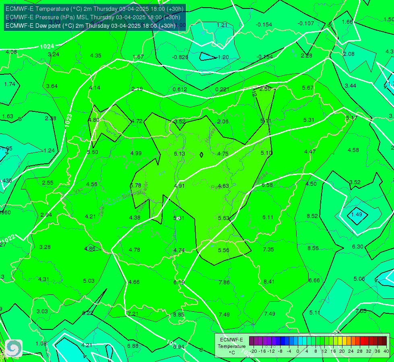Click the 5.10 dew point value

[266, 153]
